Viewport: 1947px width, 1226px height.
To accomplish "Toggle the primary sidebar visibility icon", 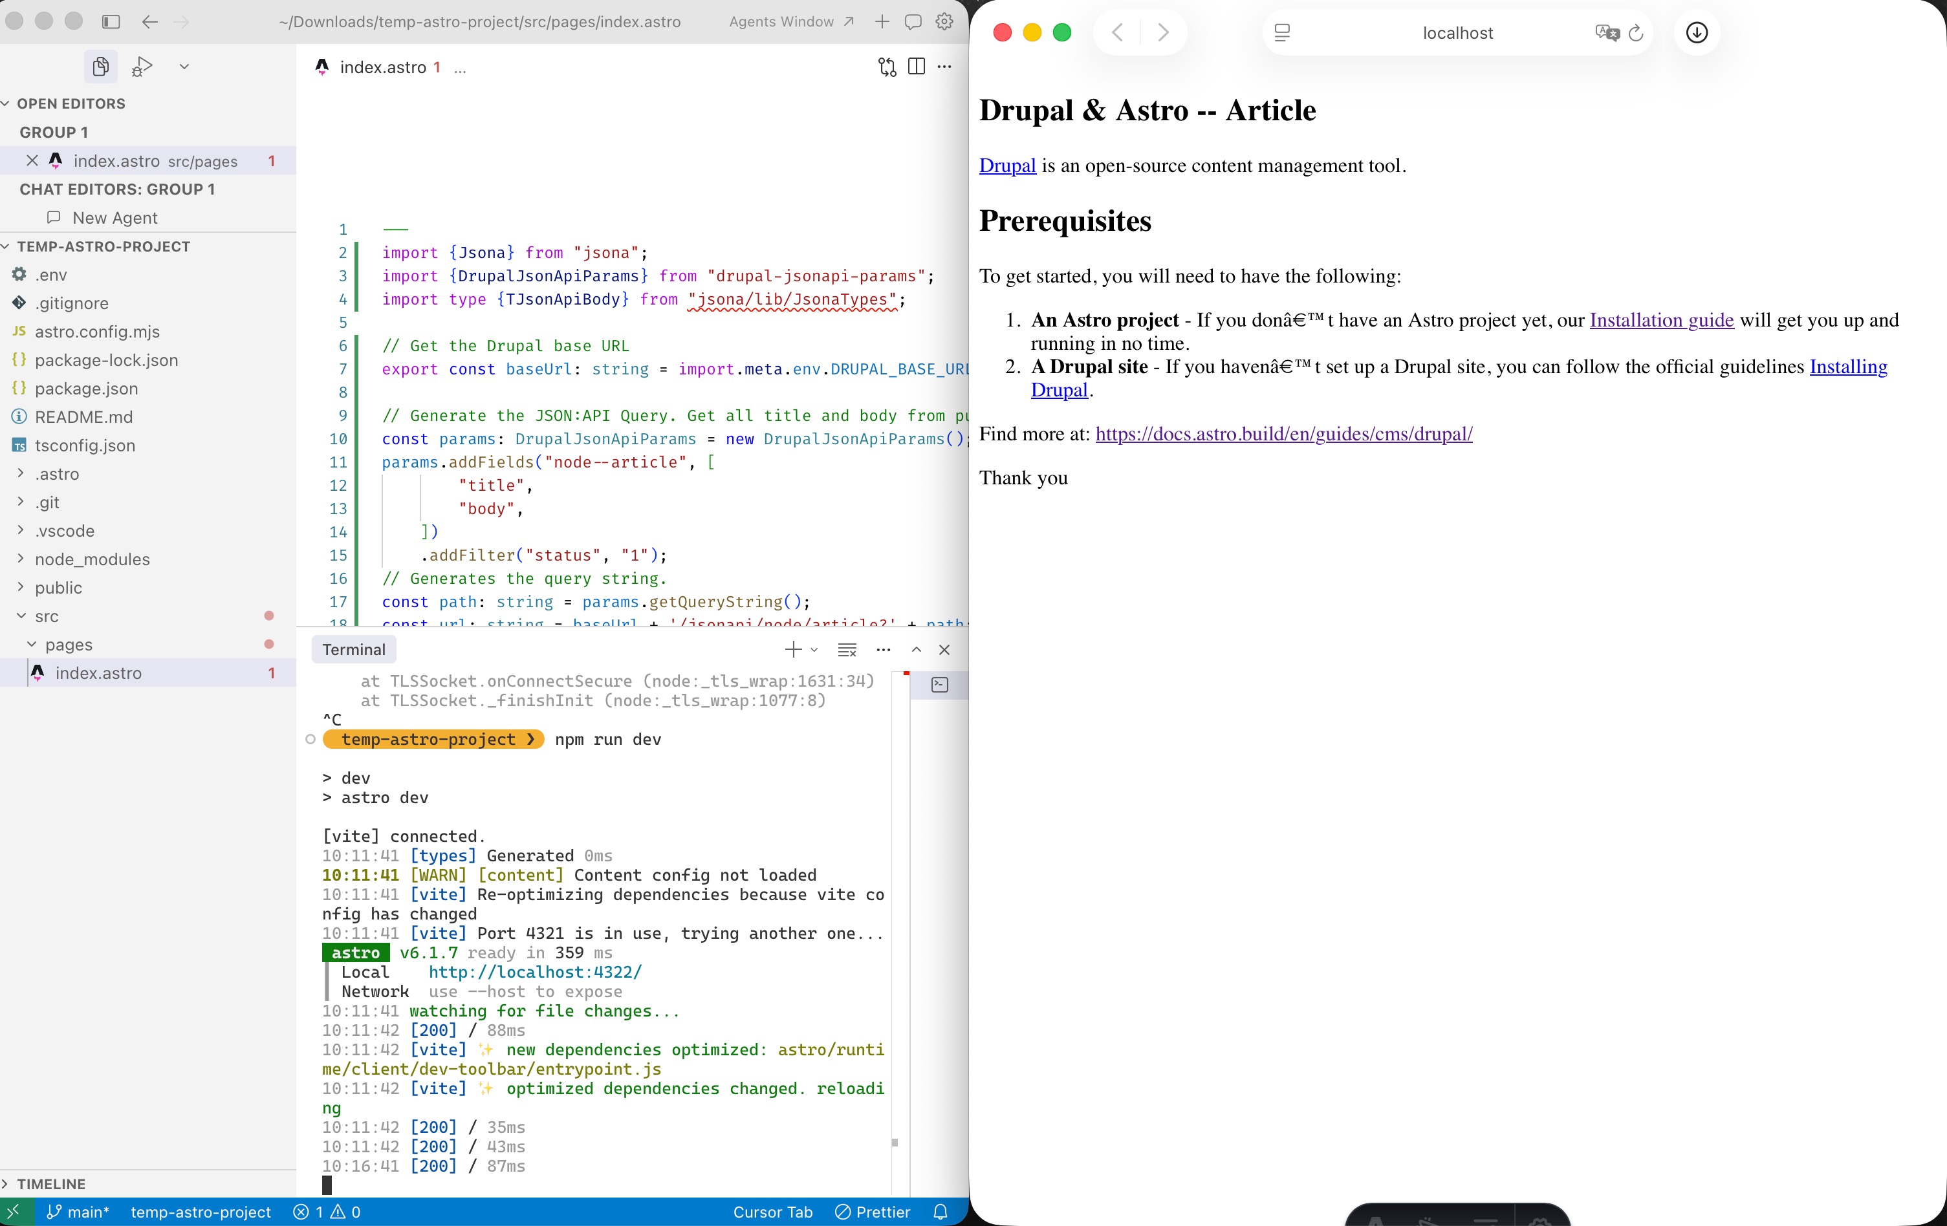I will (111, 22).
